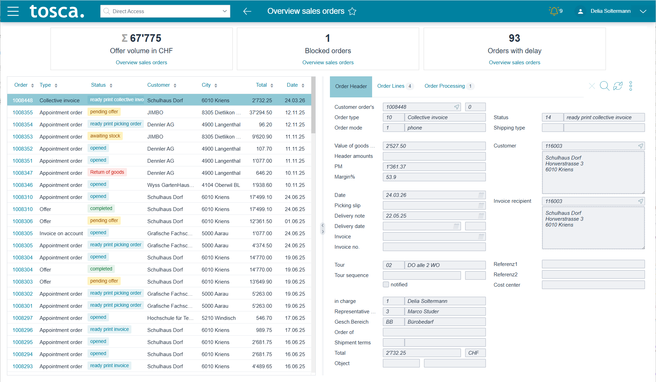Close the order detail with X icon

click(x=592, y=86)
